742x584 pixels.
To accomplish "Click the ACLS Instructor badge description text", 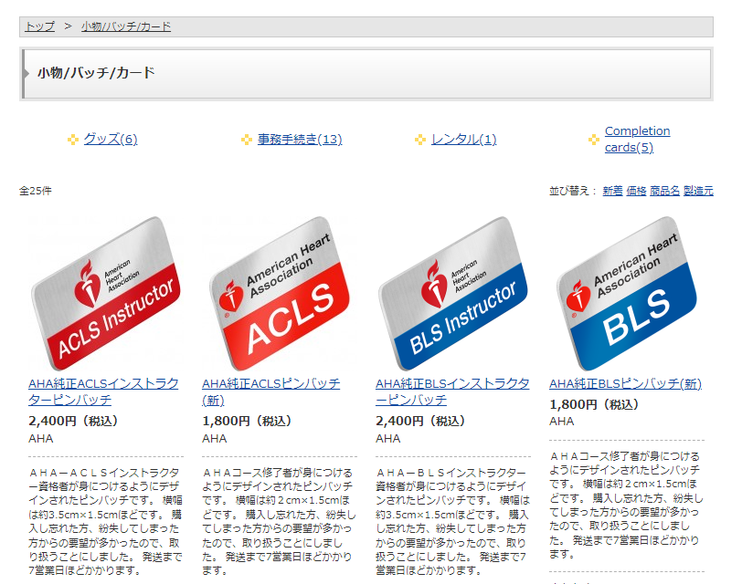I will [x=105, y=522].
